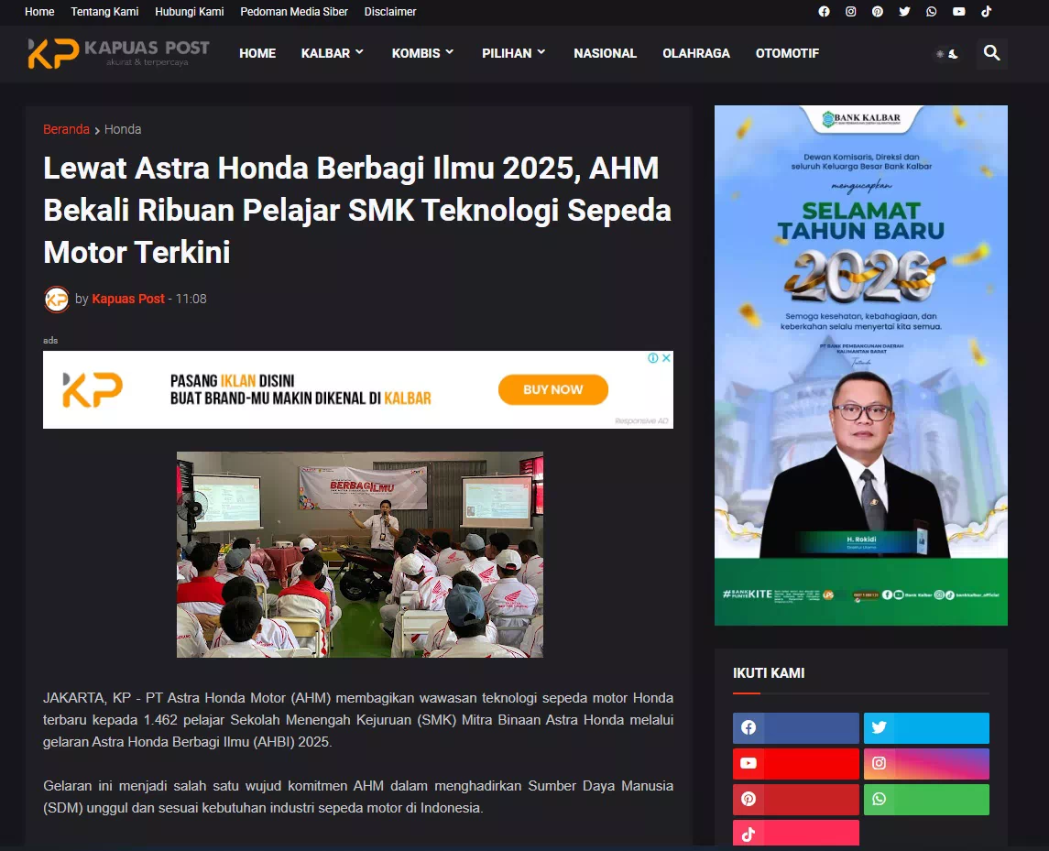Open Instagram icon in top bar

click(x=850, y=11)
